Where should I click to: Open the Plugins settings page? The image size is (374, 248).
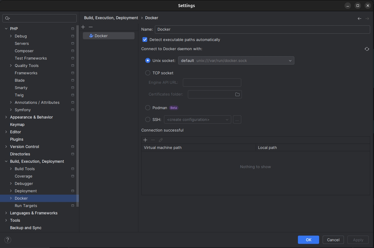17,139
